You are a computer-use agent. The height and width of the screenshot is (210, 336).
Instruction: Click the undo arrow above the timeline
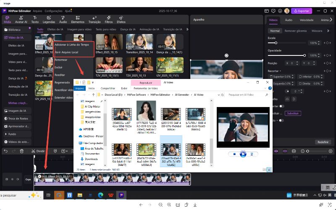click(x=5, y=151)
